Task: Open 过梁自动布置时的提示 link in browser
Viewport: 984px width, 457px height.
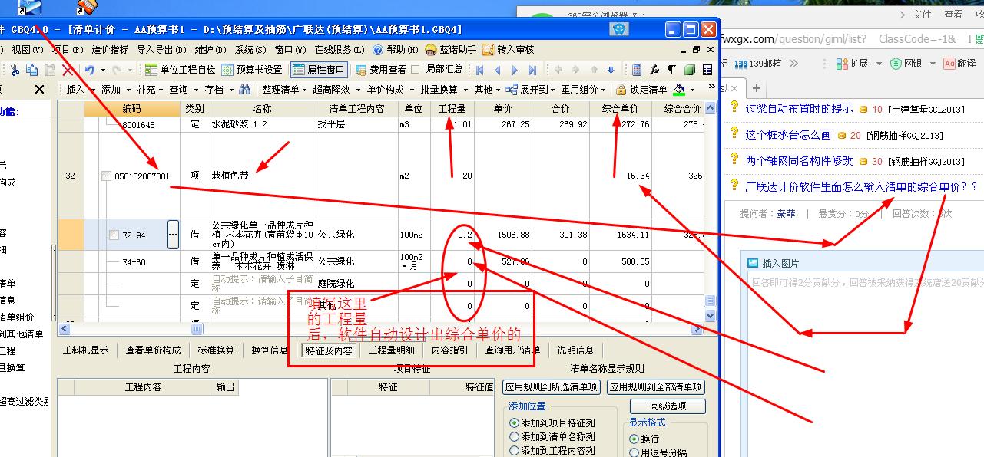Action: tap(799, 109)
